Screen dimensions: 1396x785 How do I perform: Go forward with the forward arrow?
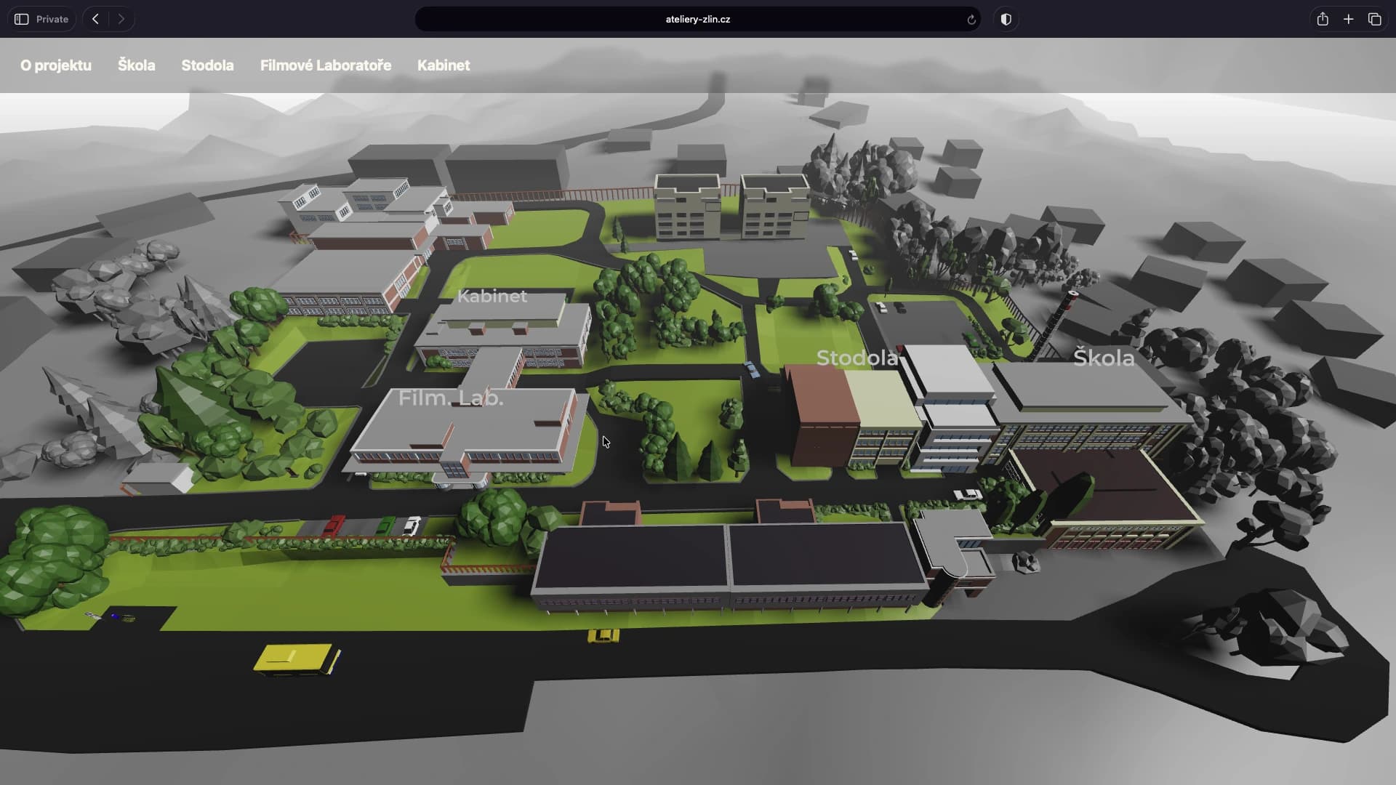click(x=121, y=20)
